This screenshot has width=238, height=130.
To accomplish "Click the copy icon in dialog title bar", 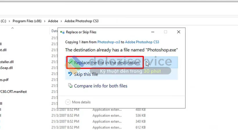I will tap(62, 32).
